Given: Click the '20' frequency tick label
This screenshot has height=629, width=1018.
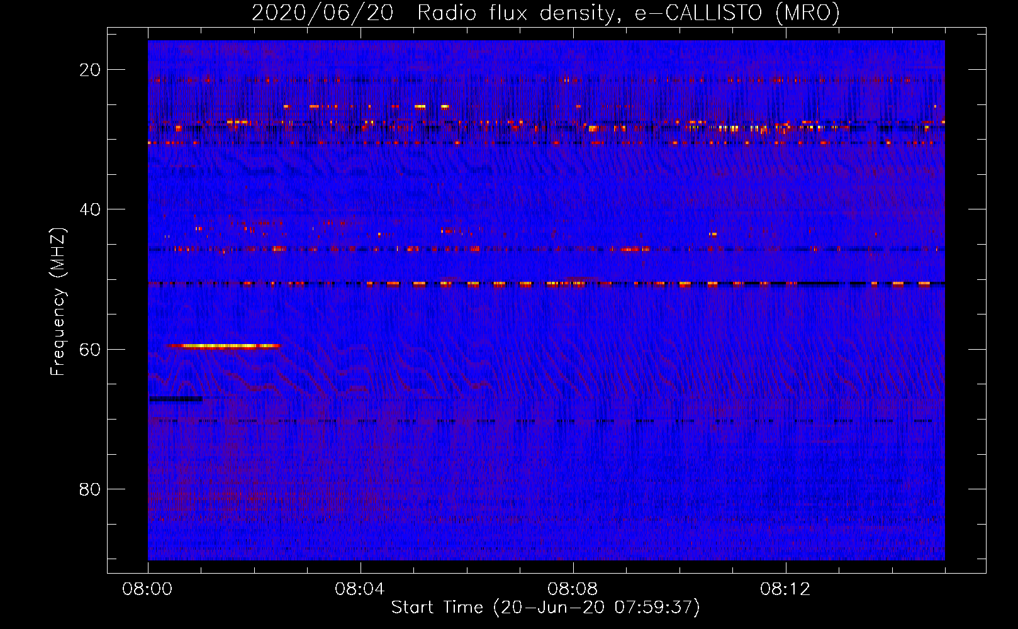Looking at the screenshot, I should pos(90,70).
